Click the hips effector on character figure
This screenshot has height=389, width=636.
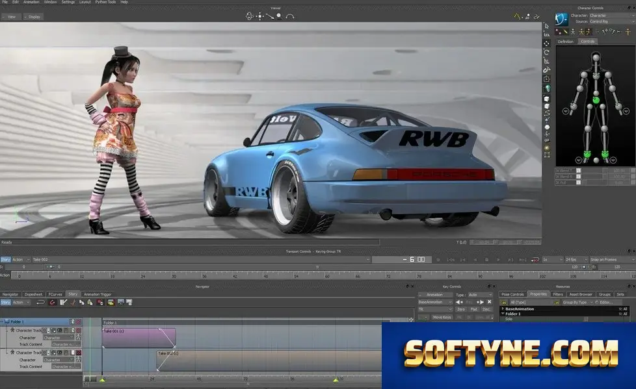coord(596,99)
